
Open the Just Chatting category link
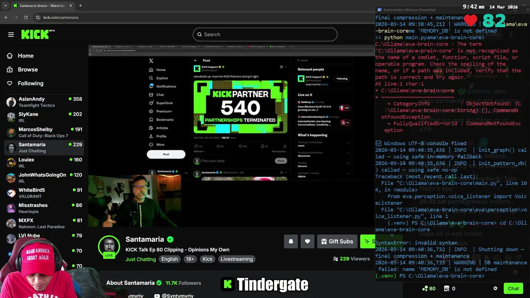point(141,259)
